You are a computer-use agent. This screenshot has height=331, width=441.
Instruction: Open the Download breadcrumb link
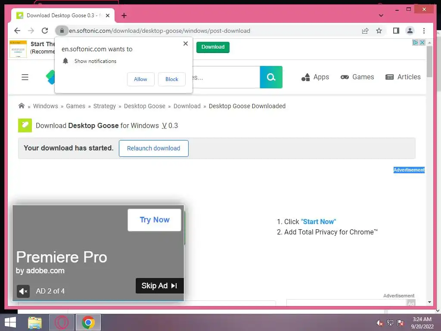[187, 106]
